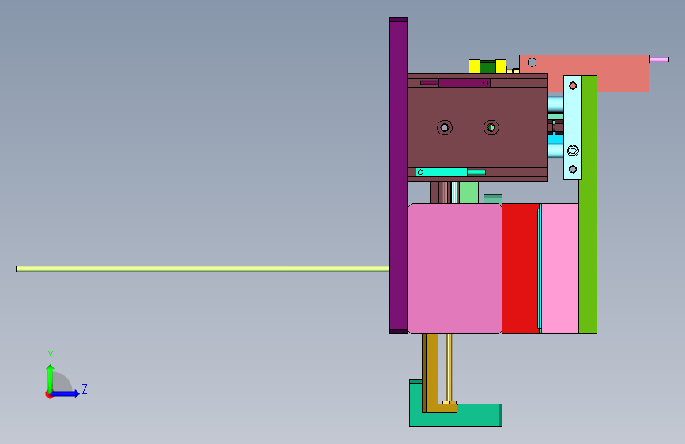The height and width of the screenshot is (444, 685).
Task: Select the salmon-colored top block
Action: [584, 73]
